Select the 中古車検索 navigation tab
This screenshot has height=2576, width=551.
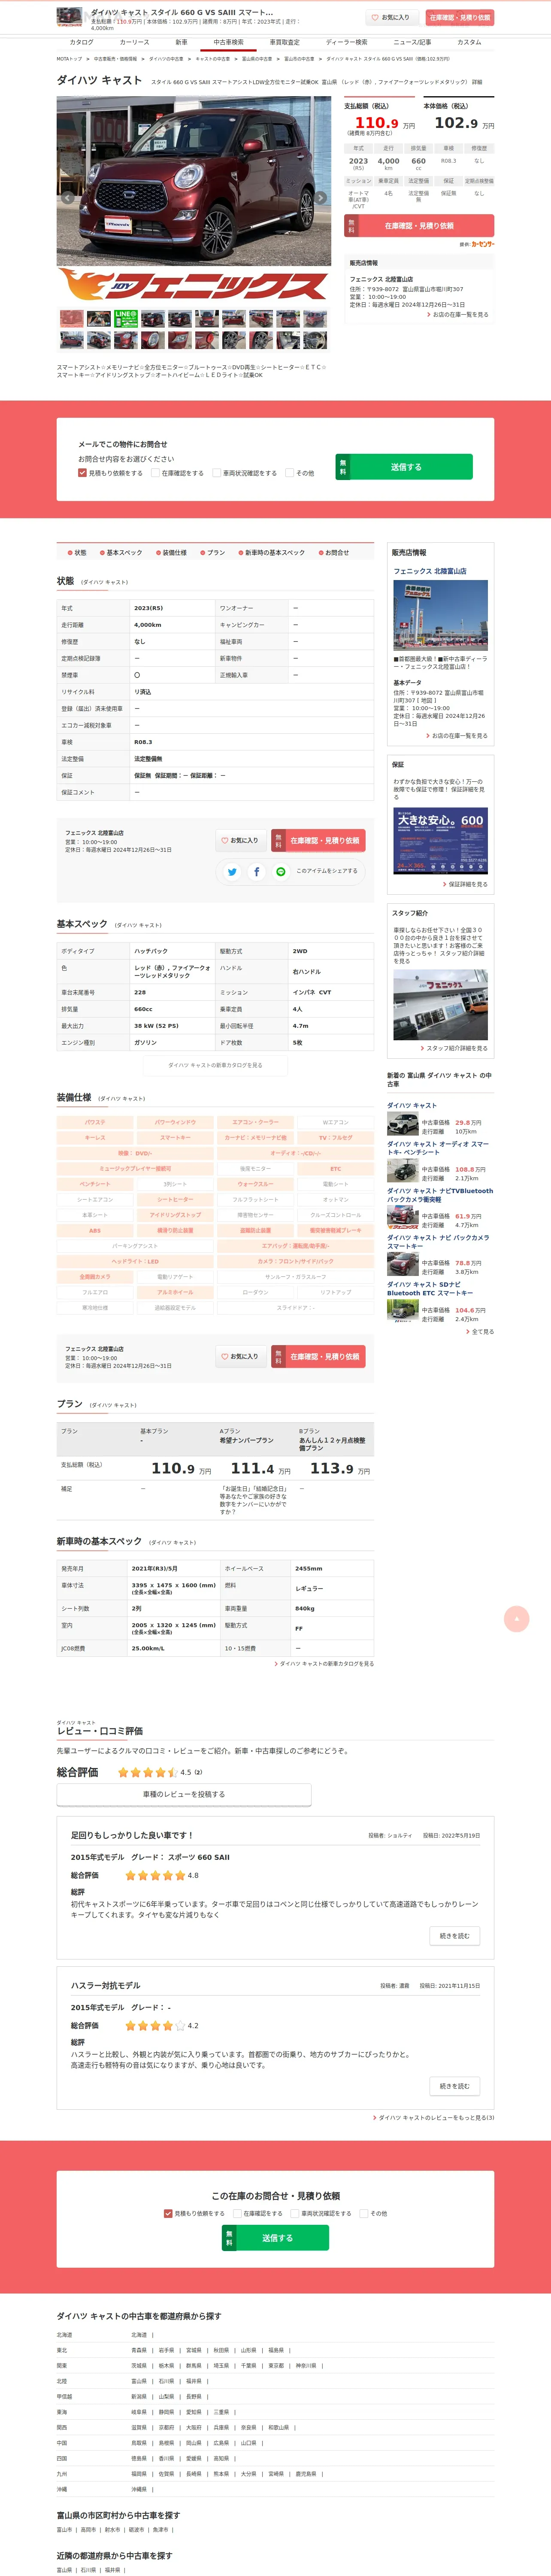click(228, 43)
